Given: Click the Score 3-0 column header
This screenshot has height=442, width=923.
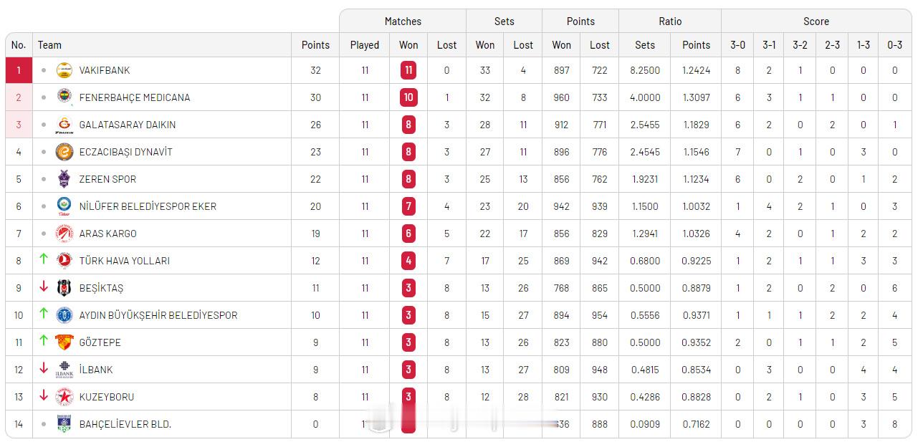Looking at the screenshot, I should pos(737,44).
